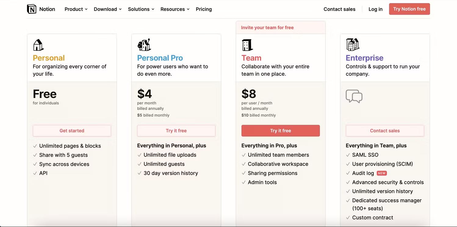457x227 pixels.
Task: Click the Personal plan title
Action: coord(49,58)
